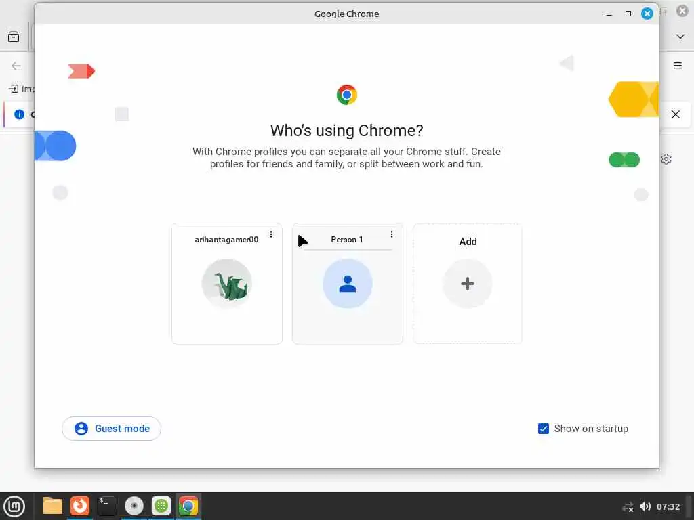The width and height of the screenshot is (694, 520).
Task: Expand the tab list chevron in Firefox
Action: click(680, 37)
